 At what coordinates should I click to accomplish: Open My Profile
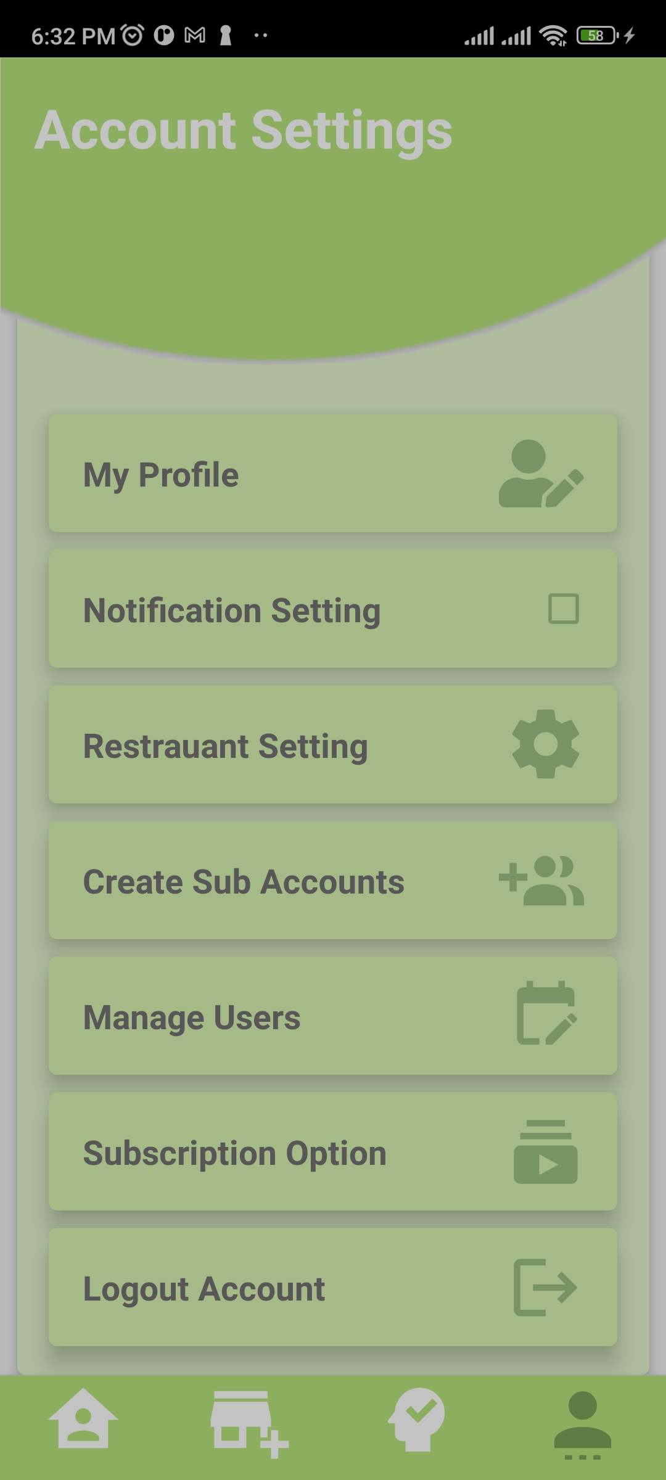pyautogui.click(x=161, y=475)
